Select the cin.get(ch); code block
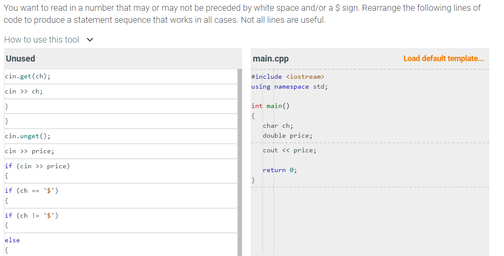 (121, 76)
